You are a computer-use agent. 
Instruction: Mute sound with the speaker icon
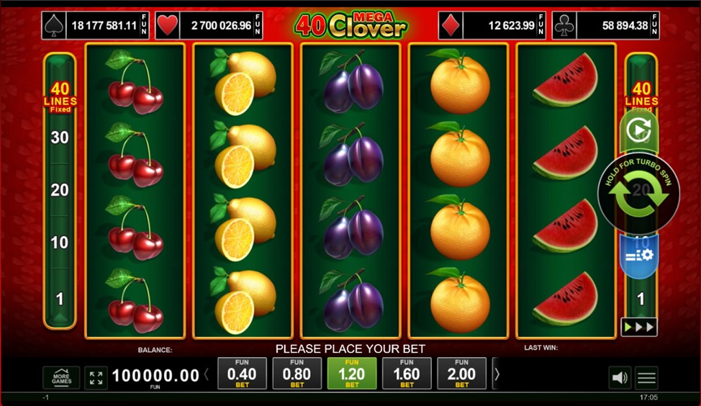coord(620,378)
